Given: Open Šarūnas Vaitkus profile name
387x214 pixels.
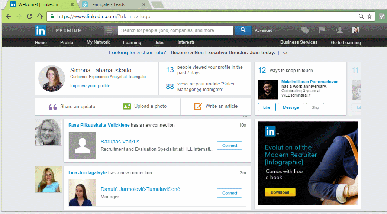Looking at the screenshot, I should tap(120, 142).
